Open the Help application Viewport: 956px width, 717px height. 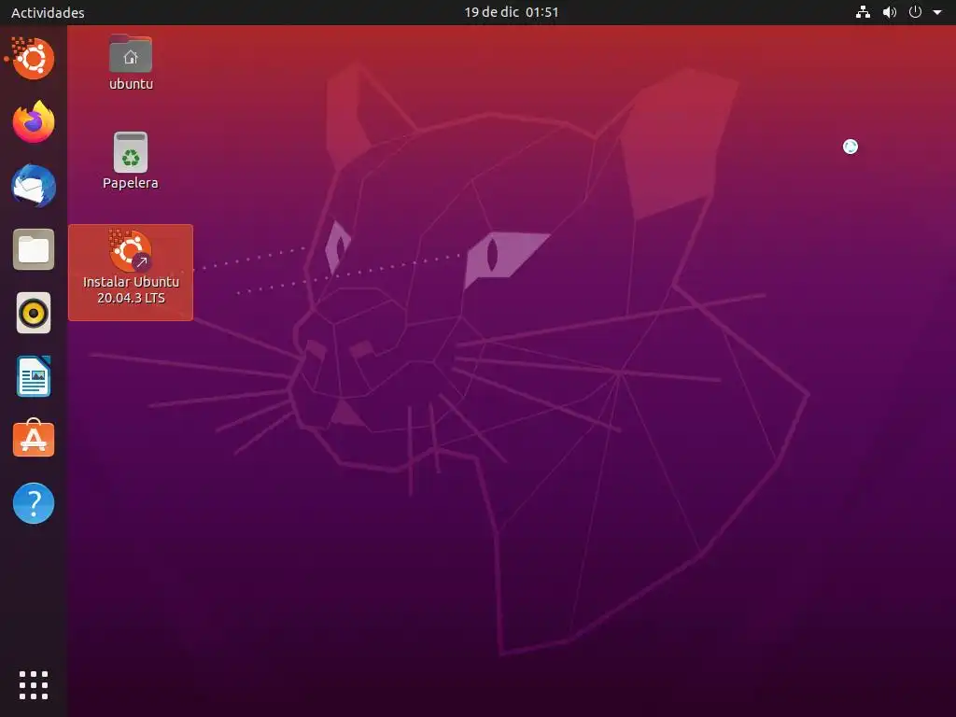point(34,503)
